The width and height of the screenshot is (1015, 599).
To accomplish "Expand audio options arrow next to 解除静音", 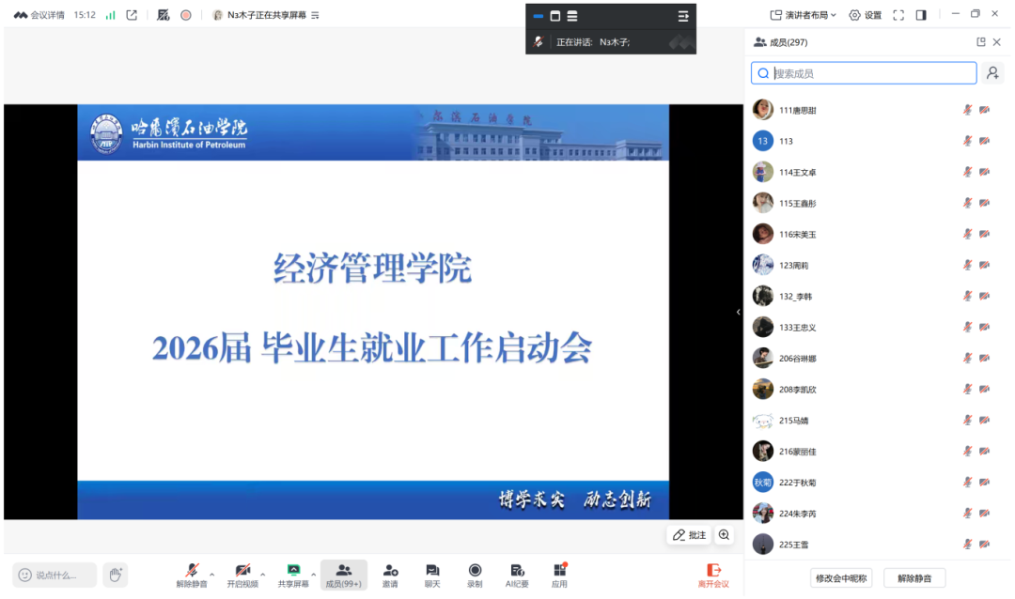I will (x=211, y=574).
